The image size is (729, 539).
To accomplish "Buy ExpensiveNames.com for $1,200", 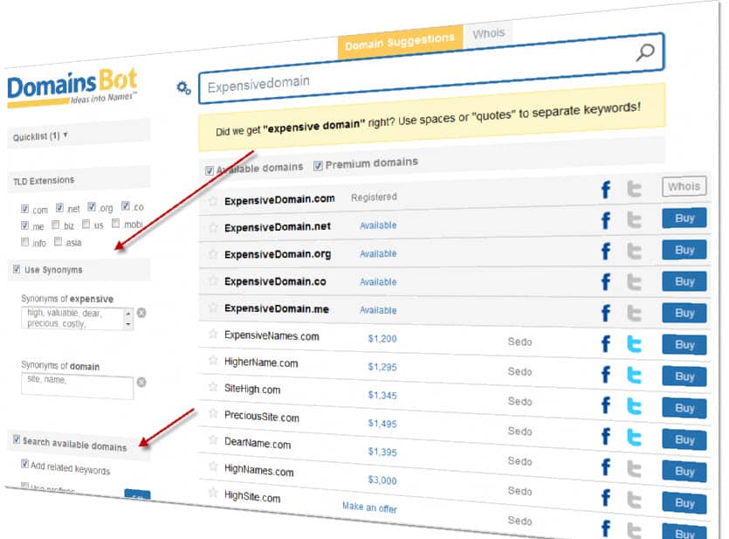I will tap(684, 344).
